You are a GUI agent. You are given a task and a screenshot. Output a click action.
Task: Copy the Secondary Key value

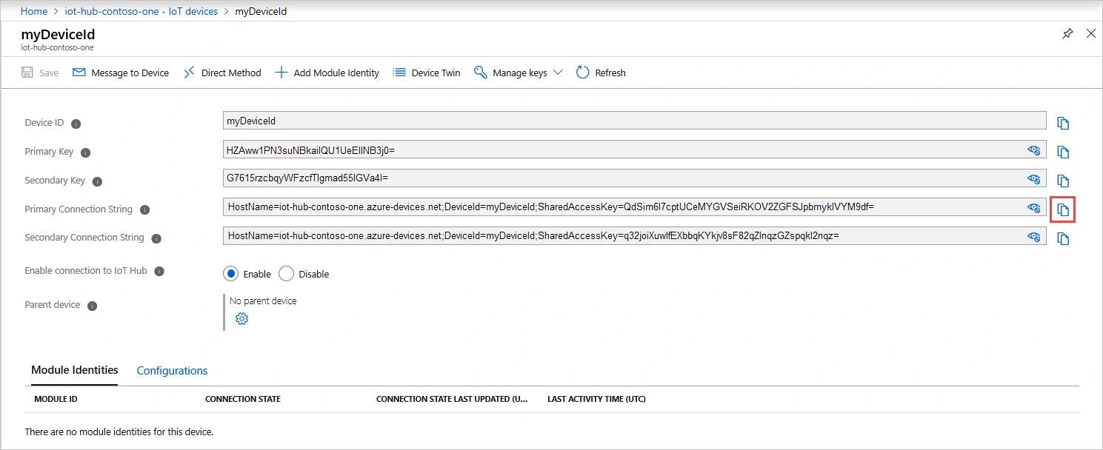(x=1063, y=181)
